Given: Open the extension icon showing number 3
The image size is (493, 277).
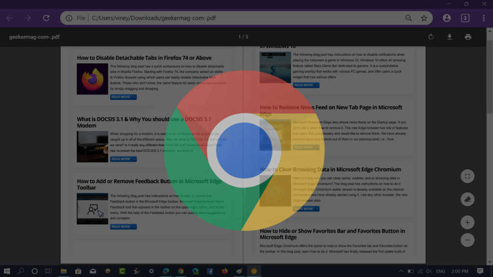Looking at the screenshot, I should click(466, 18).
